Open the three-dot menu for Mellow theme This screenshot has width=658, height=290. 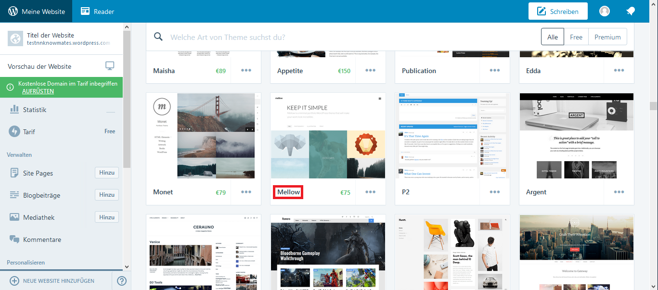(370, 192)
